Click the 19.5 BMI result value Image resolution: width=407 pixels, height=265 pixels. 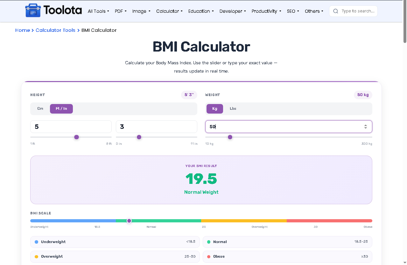[201, 179]
